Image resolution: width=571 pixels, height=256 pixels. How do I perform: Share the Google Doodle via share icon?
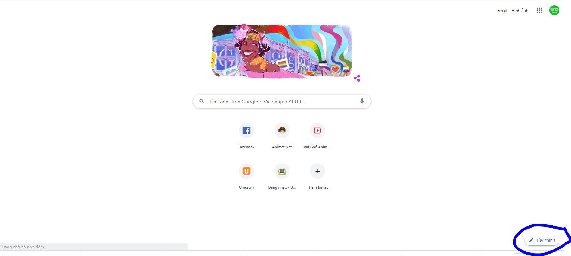pos(357,78)
